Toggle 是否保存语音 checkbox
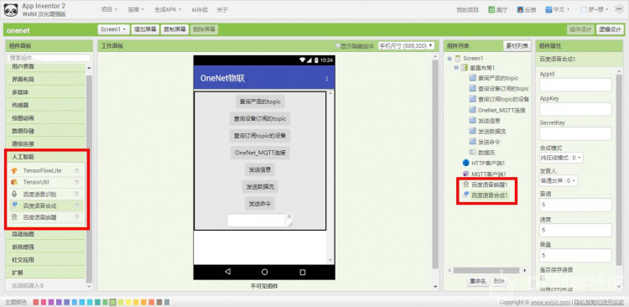629x307 pixels. coord(543,278)
